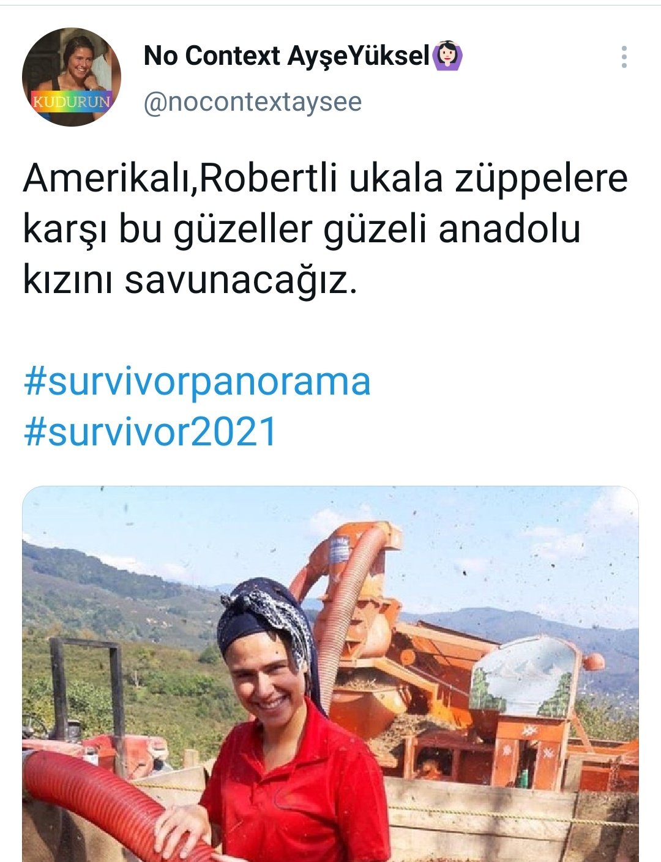Tap the tweet text starting with 'Amerikalı,Robertli'
The image size is (661, 862).
point(326,229)
